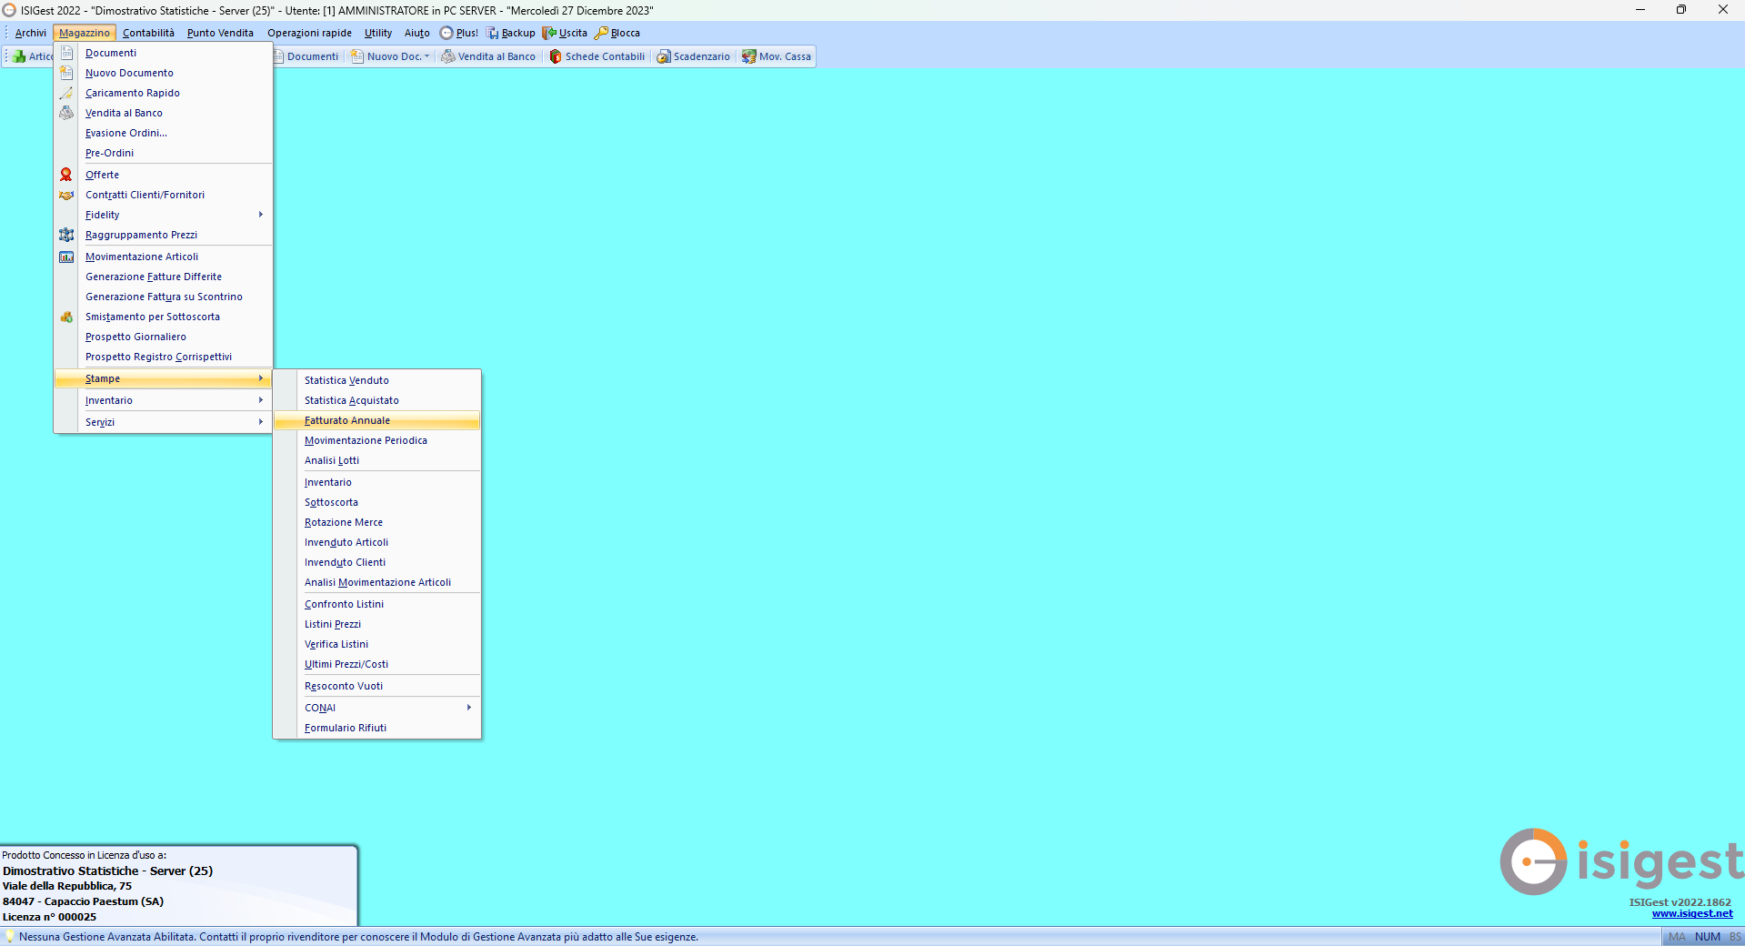Open Scadenzario from the toolbar
Viewport: 1745px width, 946px height.
tap(693, 56)
